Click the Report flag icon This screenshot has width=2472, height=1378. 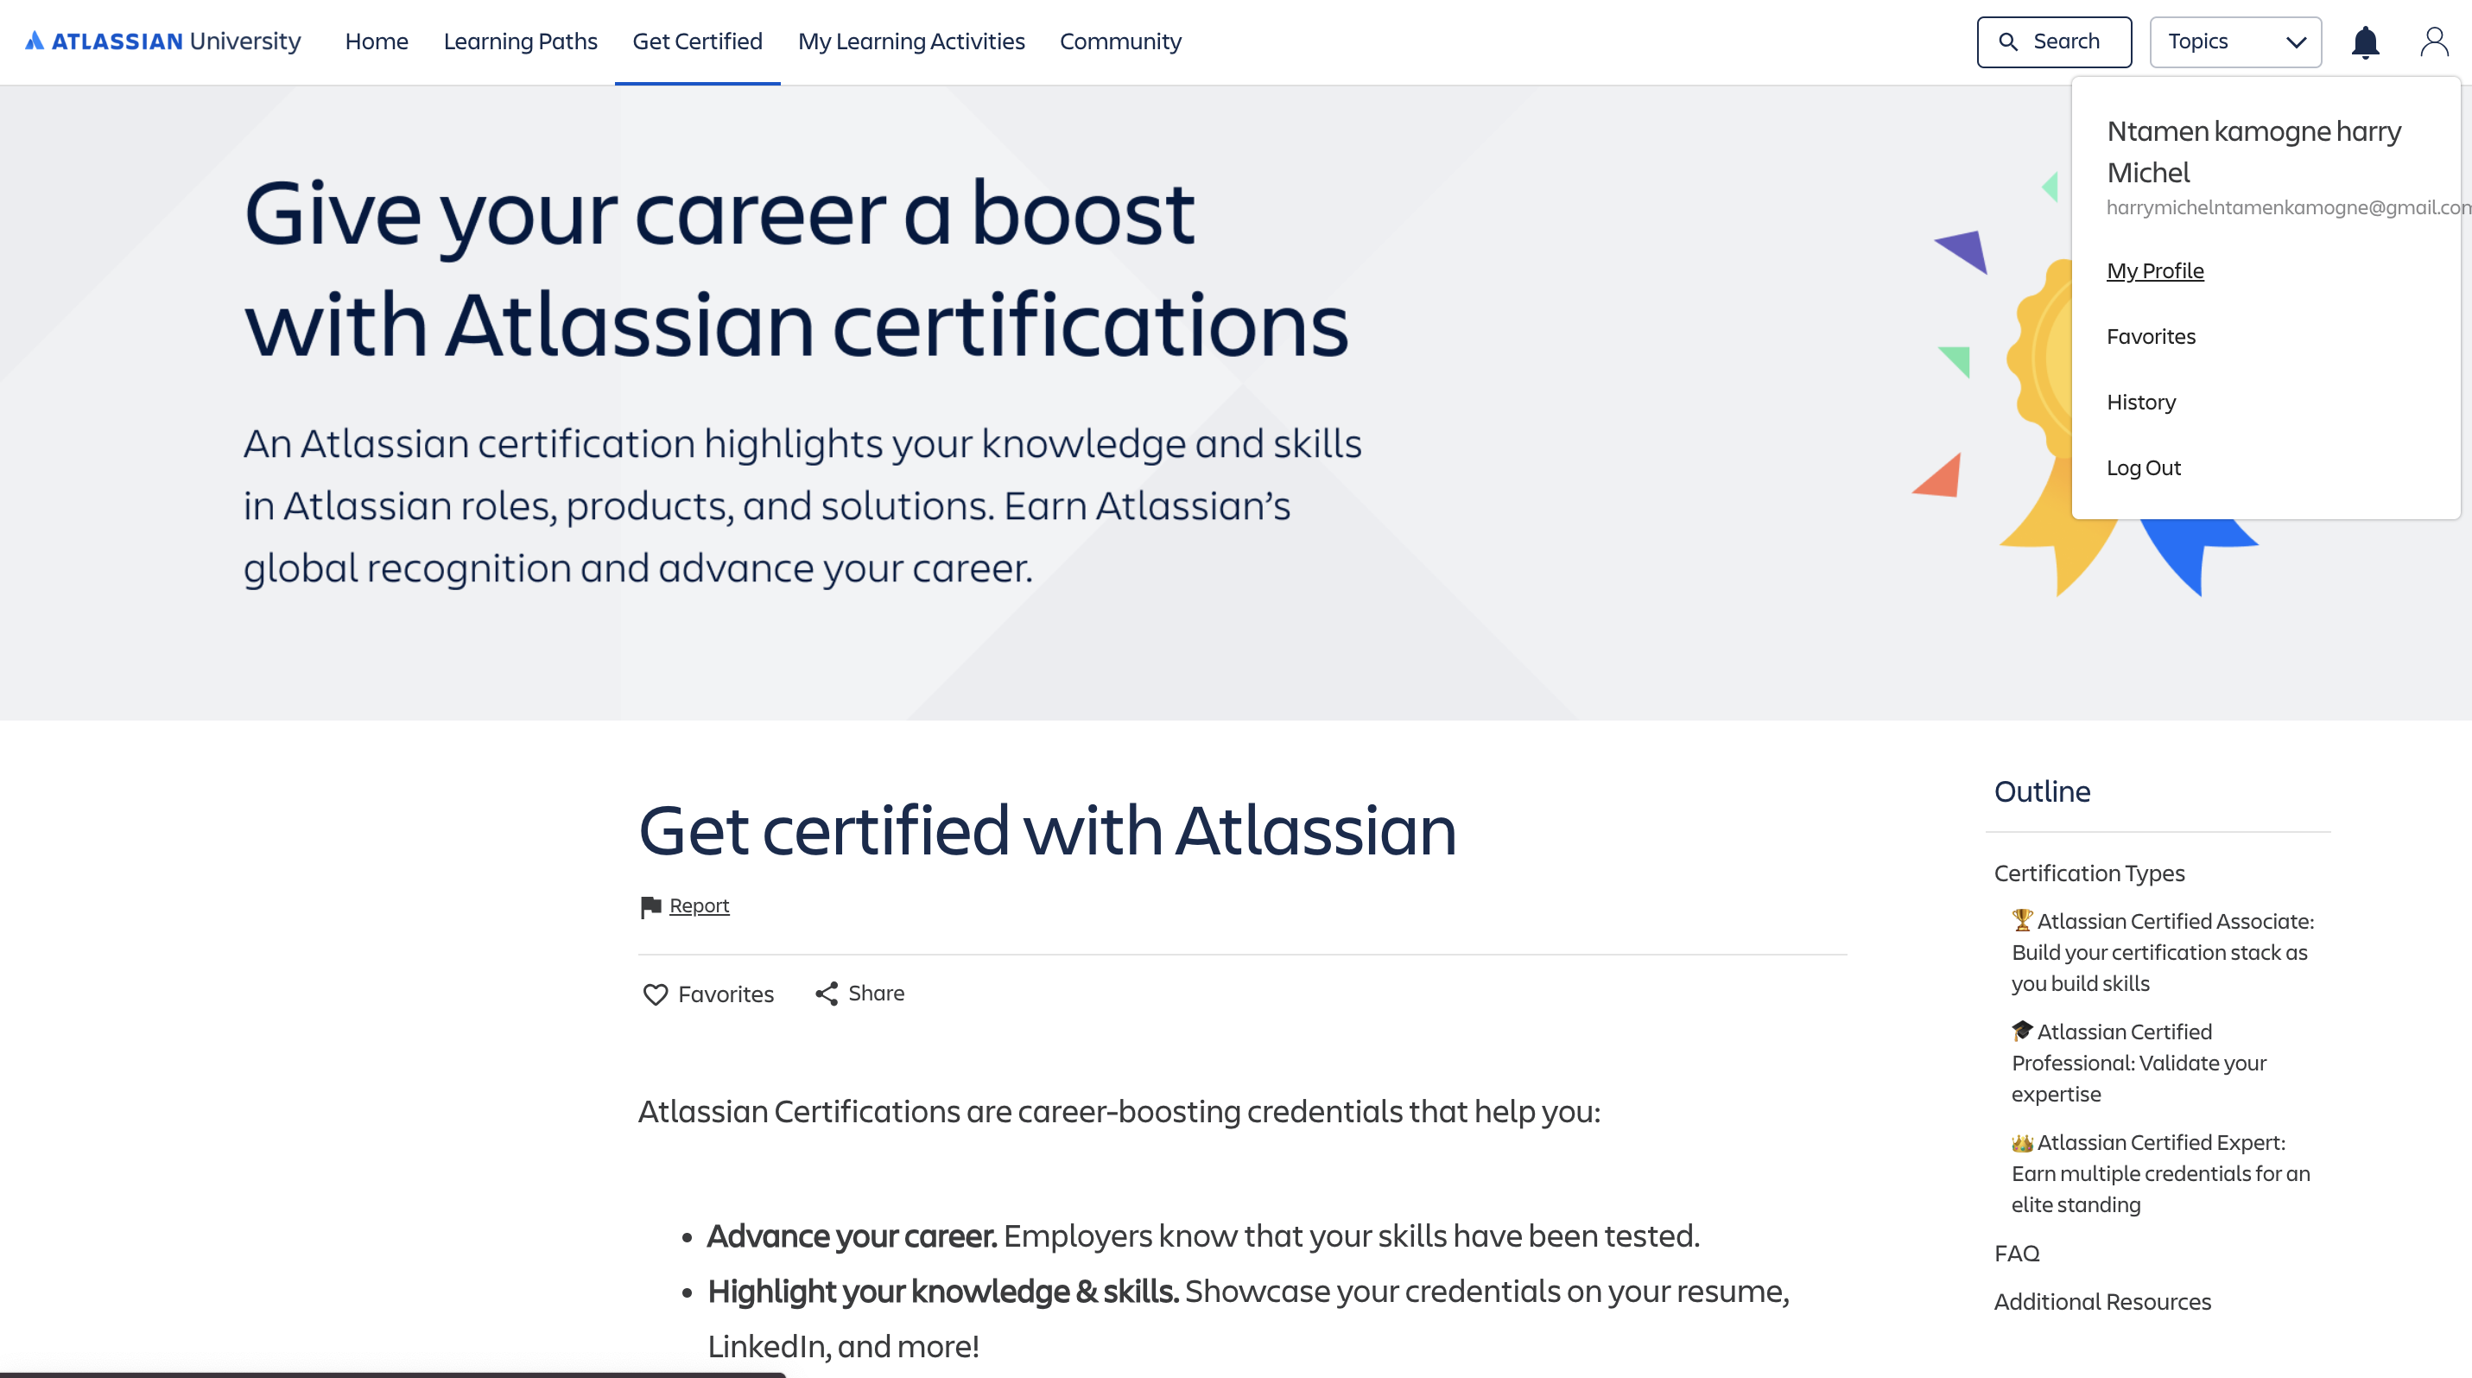click(651, 906)
